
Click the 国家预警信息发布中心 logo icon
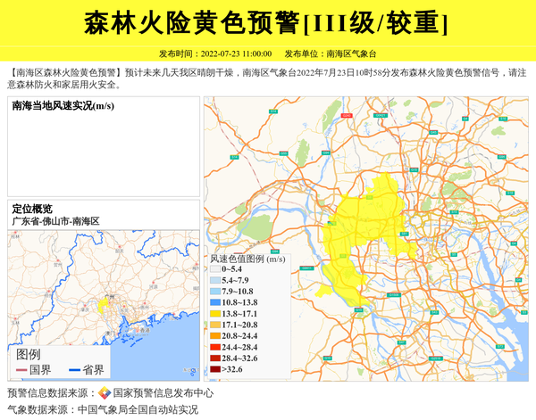[105, 392]
